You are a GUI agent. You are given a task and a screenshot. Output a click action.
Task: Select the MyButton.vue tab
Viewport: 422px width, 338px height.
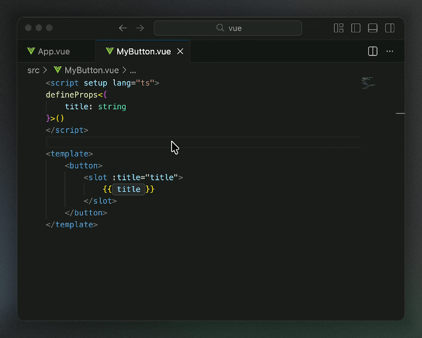coord(143,52)
